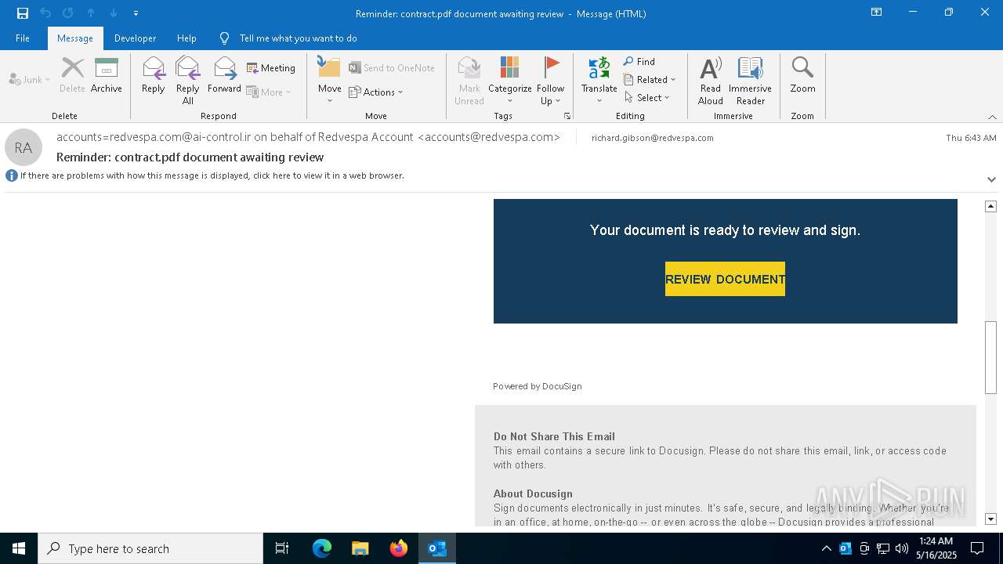
Task: Click the Powered by DocuSign text
Action: [x=538, y=386]
